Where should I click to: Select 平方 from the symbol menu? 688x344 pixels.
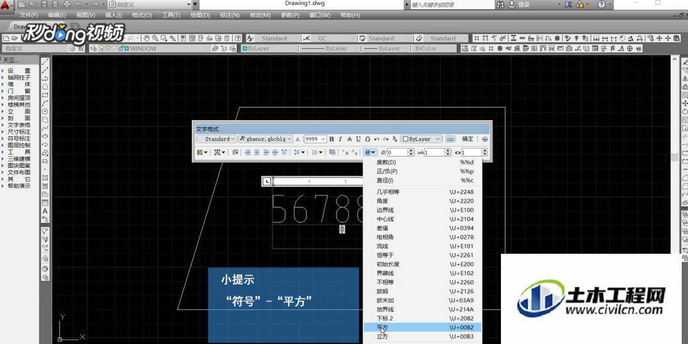(x=423, y=327)
